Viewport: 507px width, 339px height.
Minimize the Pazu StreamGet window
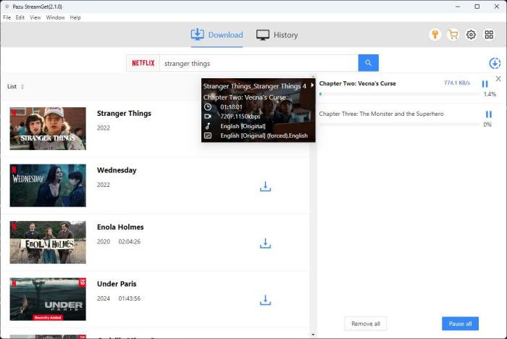[x=458, y=7]
